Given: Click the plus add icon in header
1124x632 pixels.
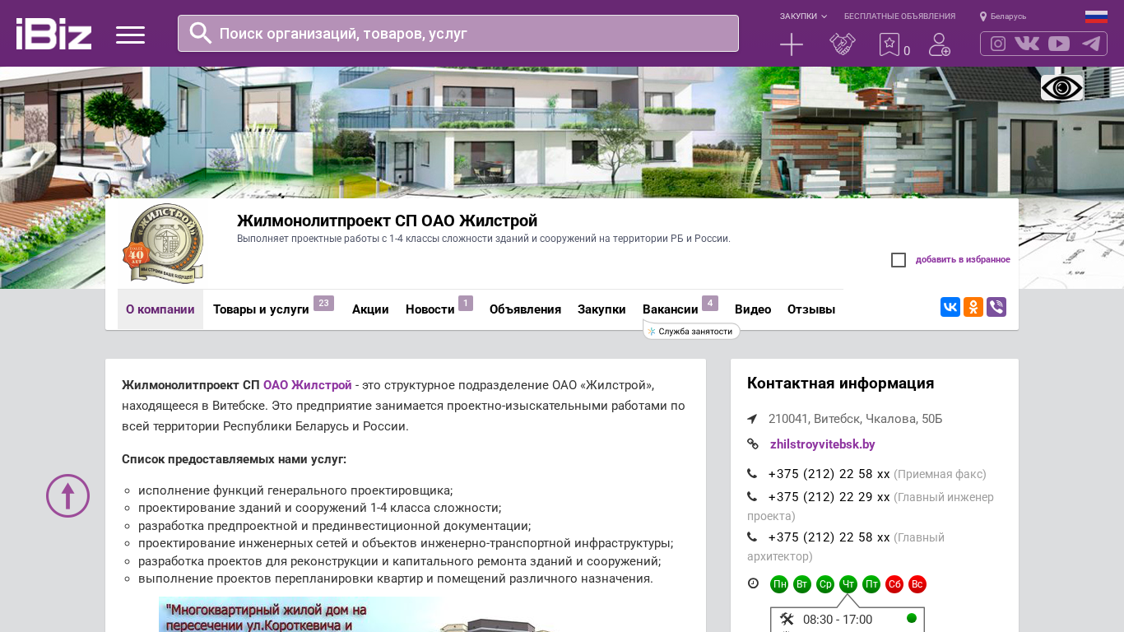Looking at the screenshot, I should coord(792,44).
